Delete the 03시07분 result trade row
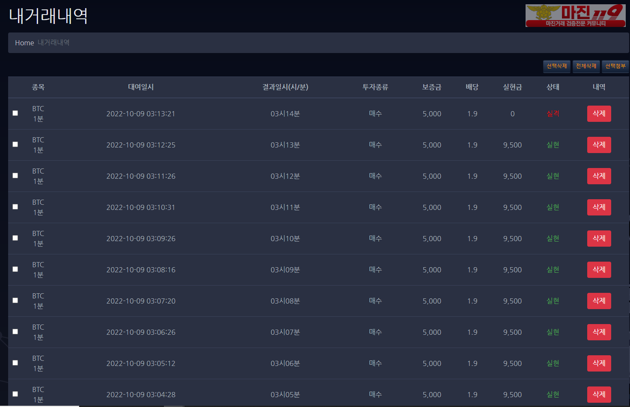The height and width of the screenshot is (407, 630). pos(599,332)
